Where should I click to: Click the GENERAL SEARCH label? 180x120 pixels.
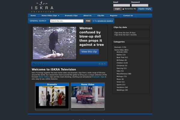click(38, 21)
